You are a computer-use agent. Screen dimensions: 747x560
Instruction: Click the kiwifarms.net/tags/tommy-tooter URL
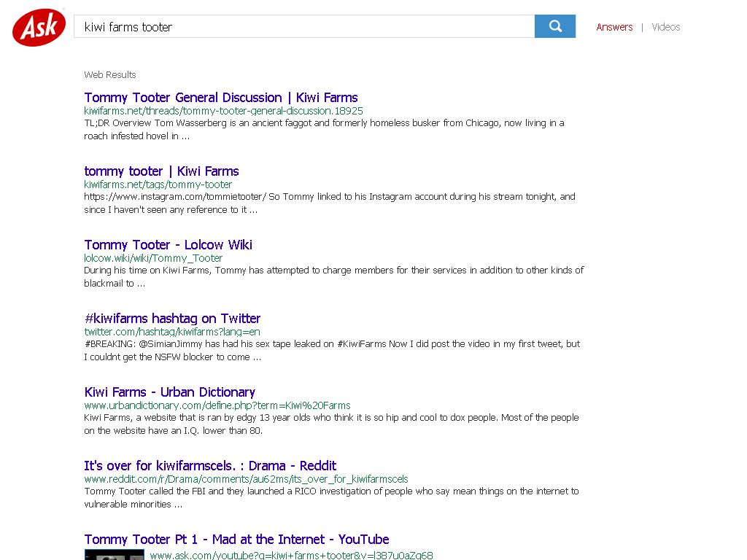(x=158, y=184)
